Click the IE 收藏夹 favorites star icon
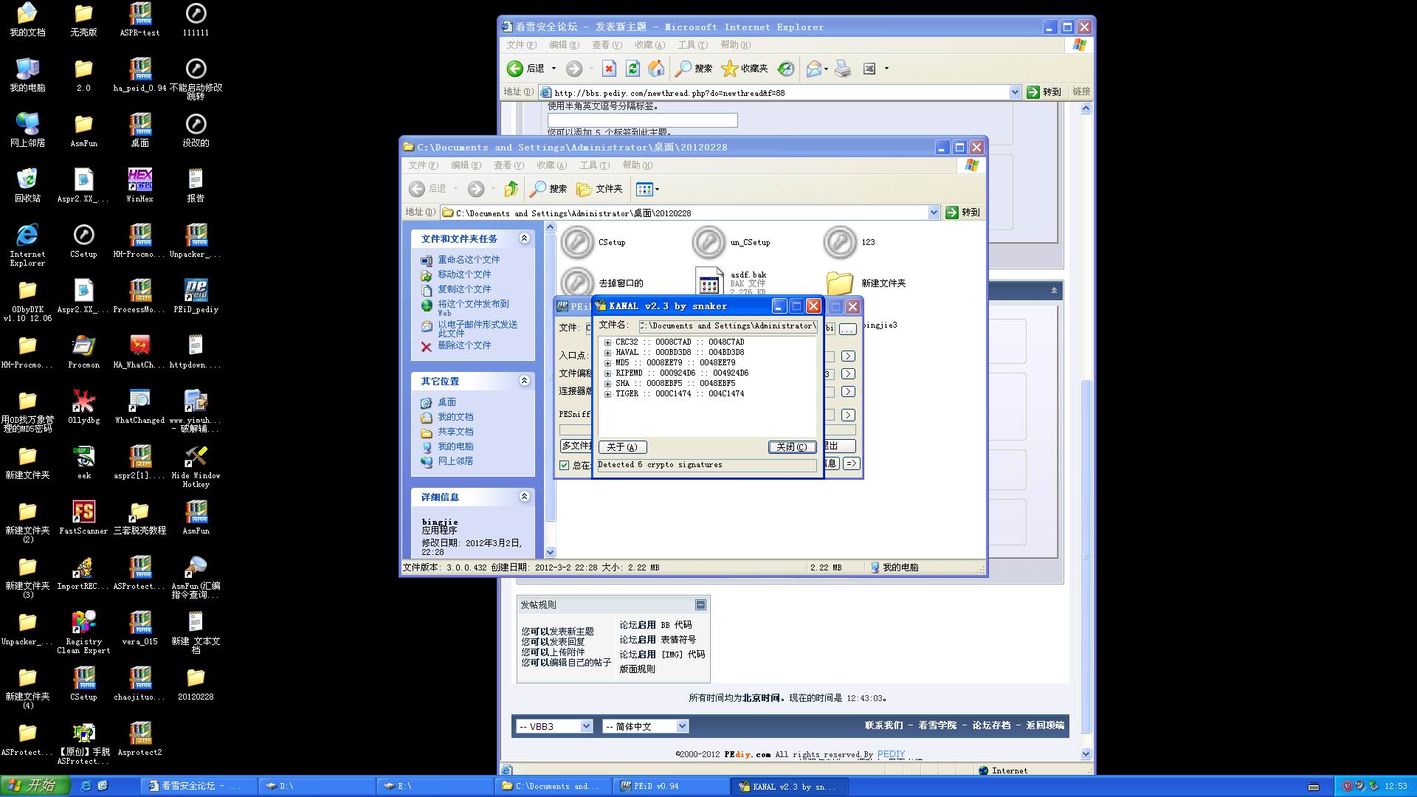1417x797 pixels. pos(744,69)
